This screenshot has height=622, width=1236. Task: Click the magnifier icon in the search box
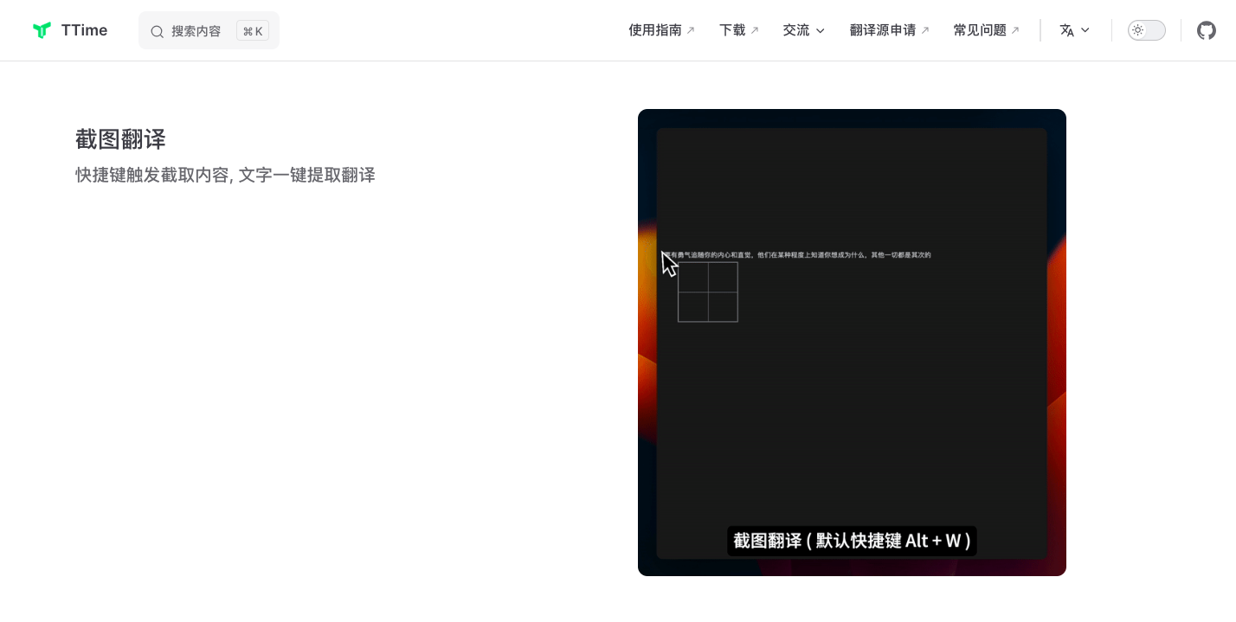[157, 30]
